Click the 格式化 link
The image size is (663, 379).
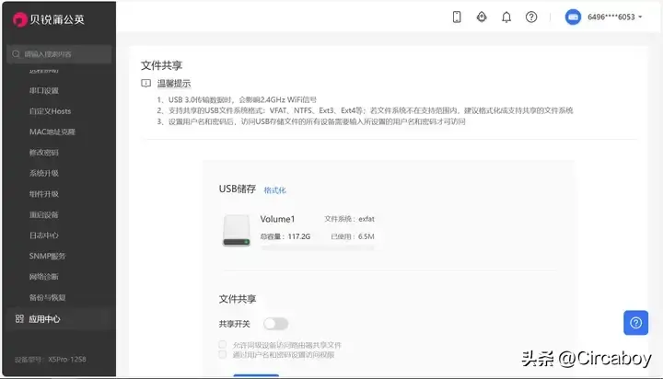tap(274, 190)
